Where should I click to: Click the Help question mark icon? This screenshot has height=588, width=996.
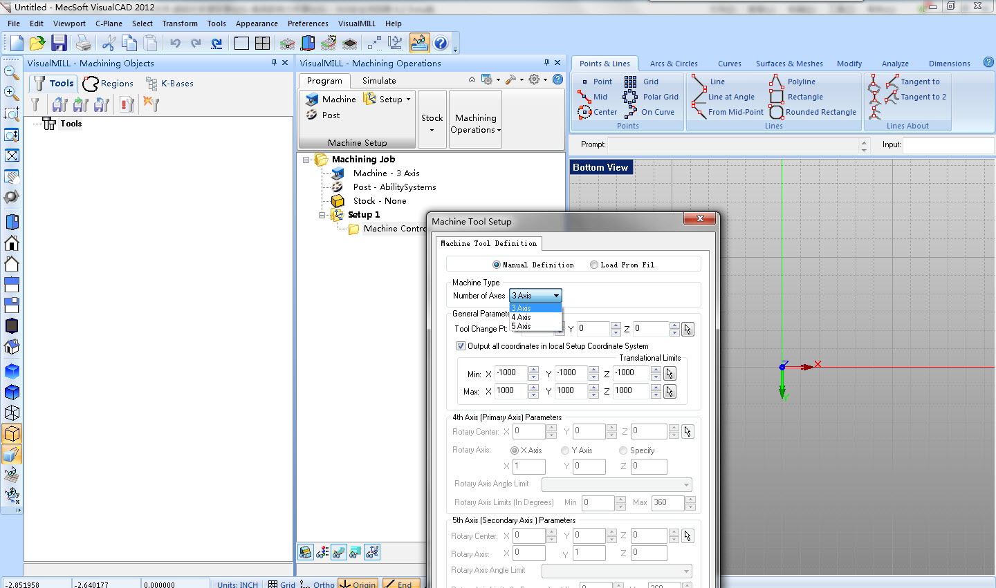tap(441, 43)
